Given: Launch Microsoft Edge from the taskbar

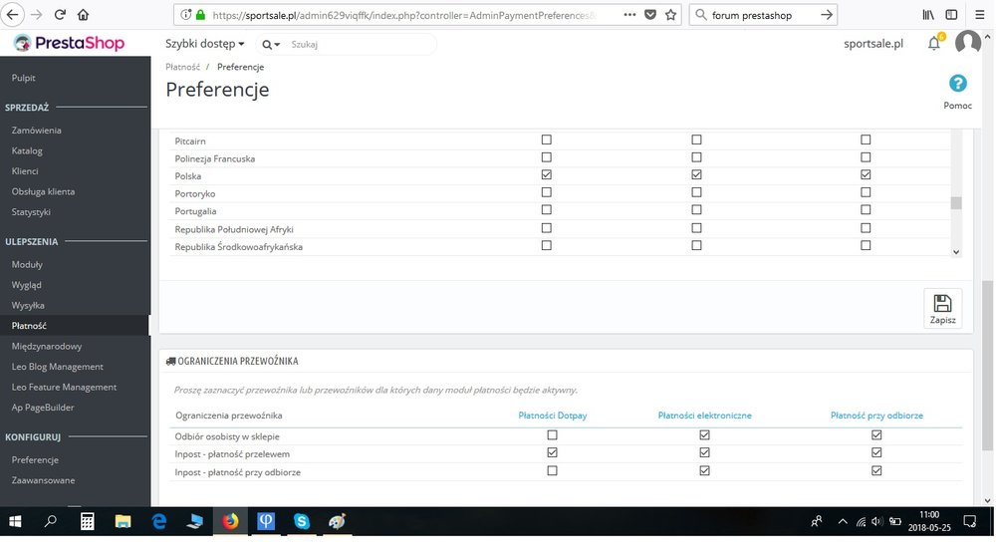Looking at the screenshot, I should [158, 522].
